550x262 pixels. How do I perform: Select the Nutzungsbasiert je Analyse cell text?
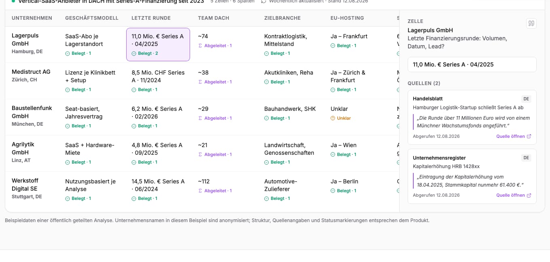(91, 185)
